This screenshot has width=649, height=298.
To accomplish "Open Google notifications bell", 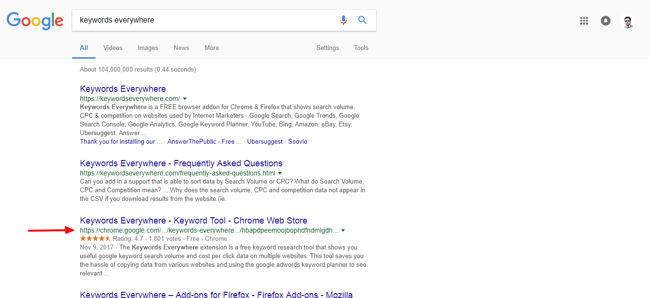I will [x=606, y=21].
